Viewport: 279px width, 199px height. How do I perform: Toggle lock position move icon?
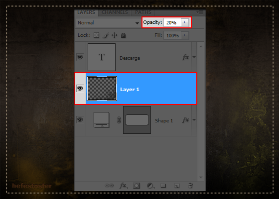point(114,35)
